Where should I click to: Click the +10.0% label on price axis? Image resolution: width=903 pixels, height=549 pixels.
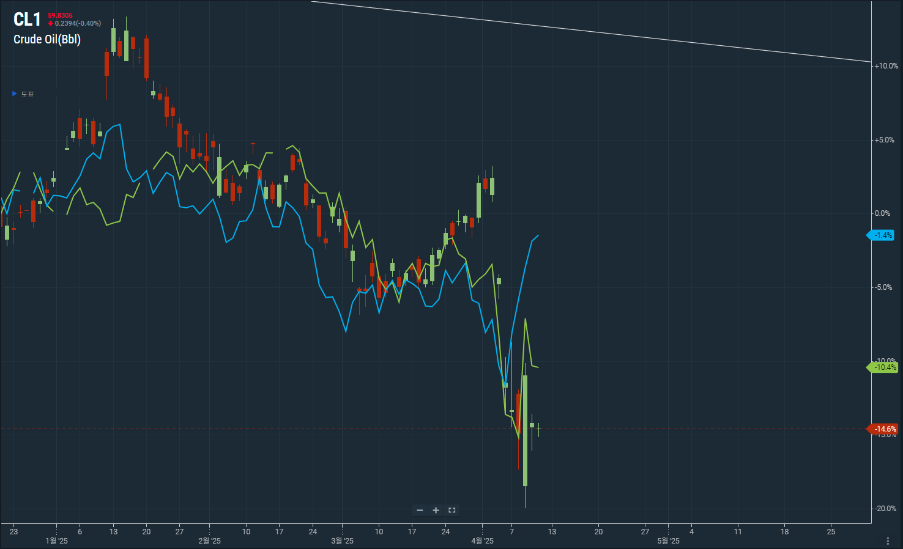click(x=886, y=66)
